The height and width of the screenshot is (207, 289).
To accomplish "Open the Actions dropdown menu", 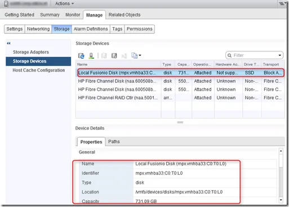I will (x=64, y=3).
